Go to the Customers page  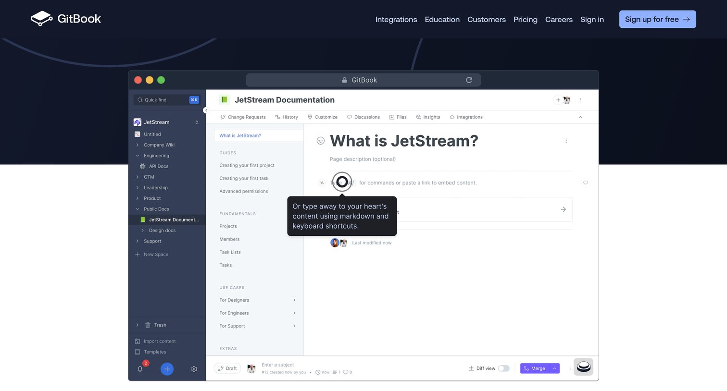(x=487, y=20)
